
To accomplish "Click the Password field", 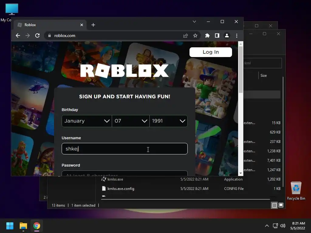I will tap(125, 173).
